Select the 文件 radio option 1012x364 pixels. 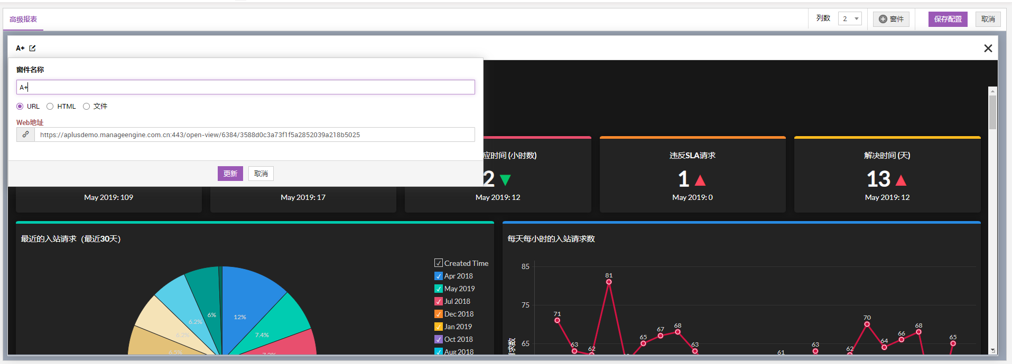[x=86, y=107]
